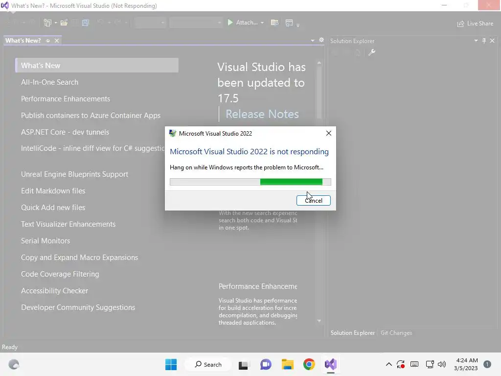Select Quick Add new files topic
Screen dimensions: 501x376
53,208
